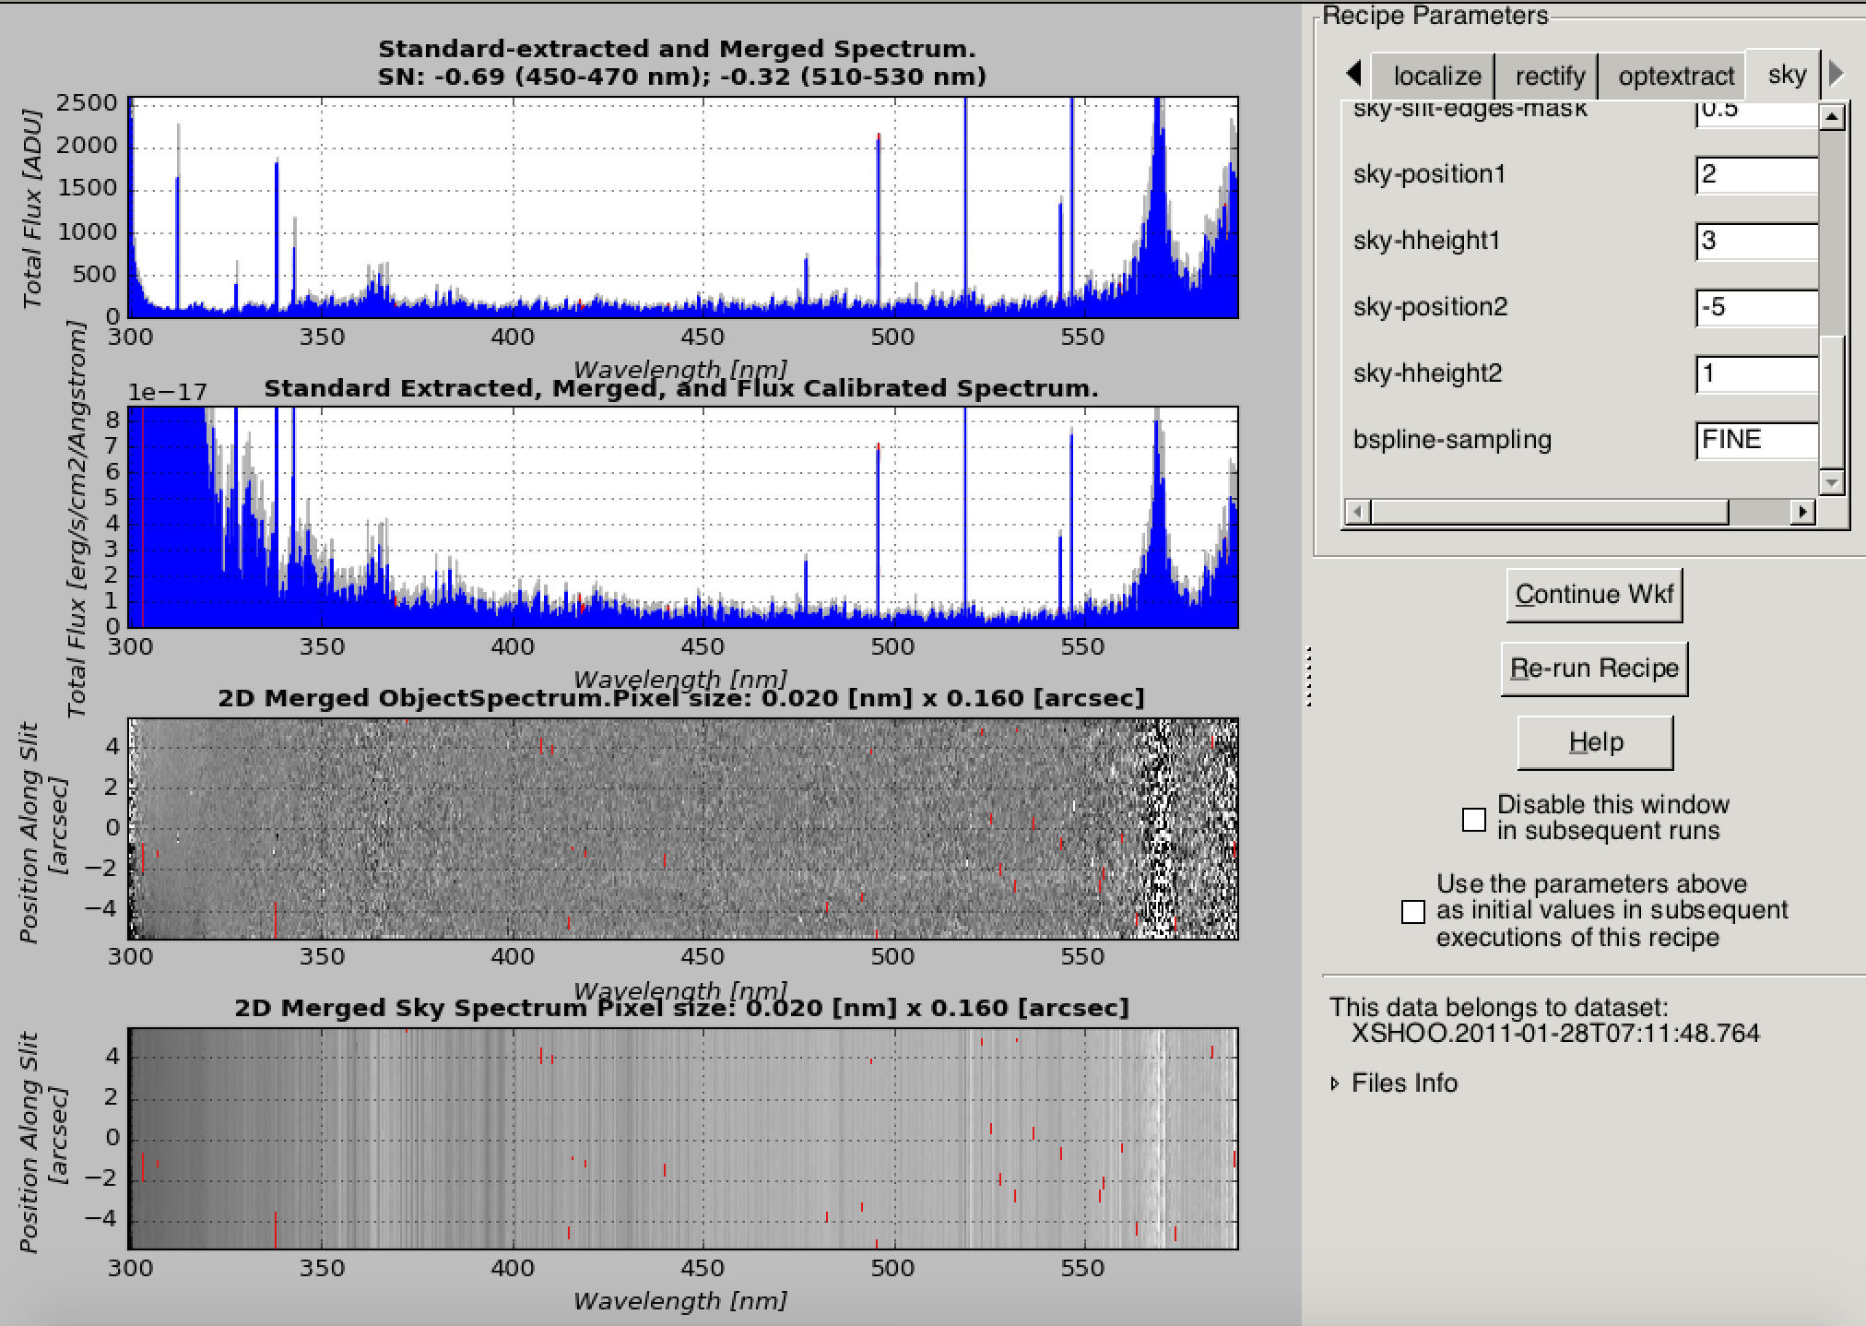Click the sky-position1 input field
1866x1326 pixels.
click(1756, 174)
